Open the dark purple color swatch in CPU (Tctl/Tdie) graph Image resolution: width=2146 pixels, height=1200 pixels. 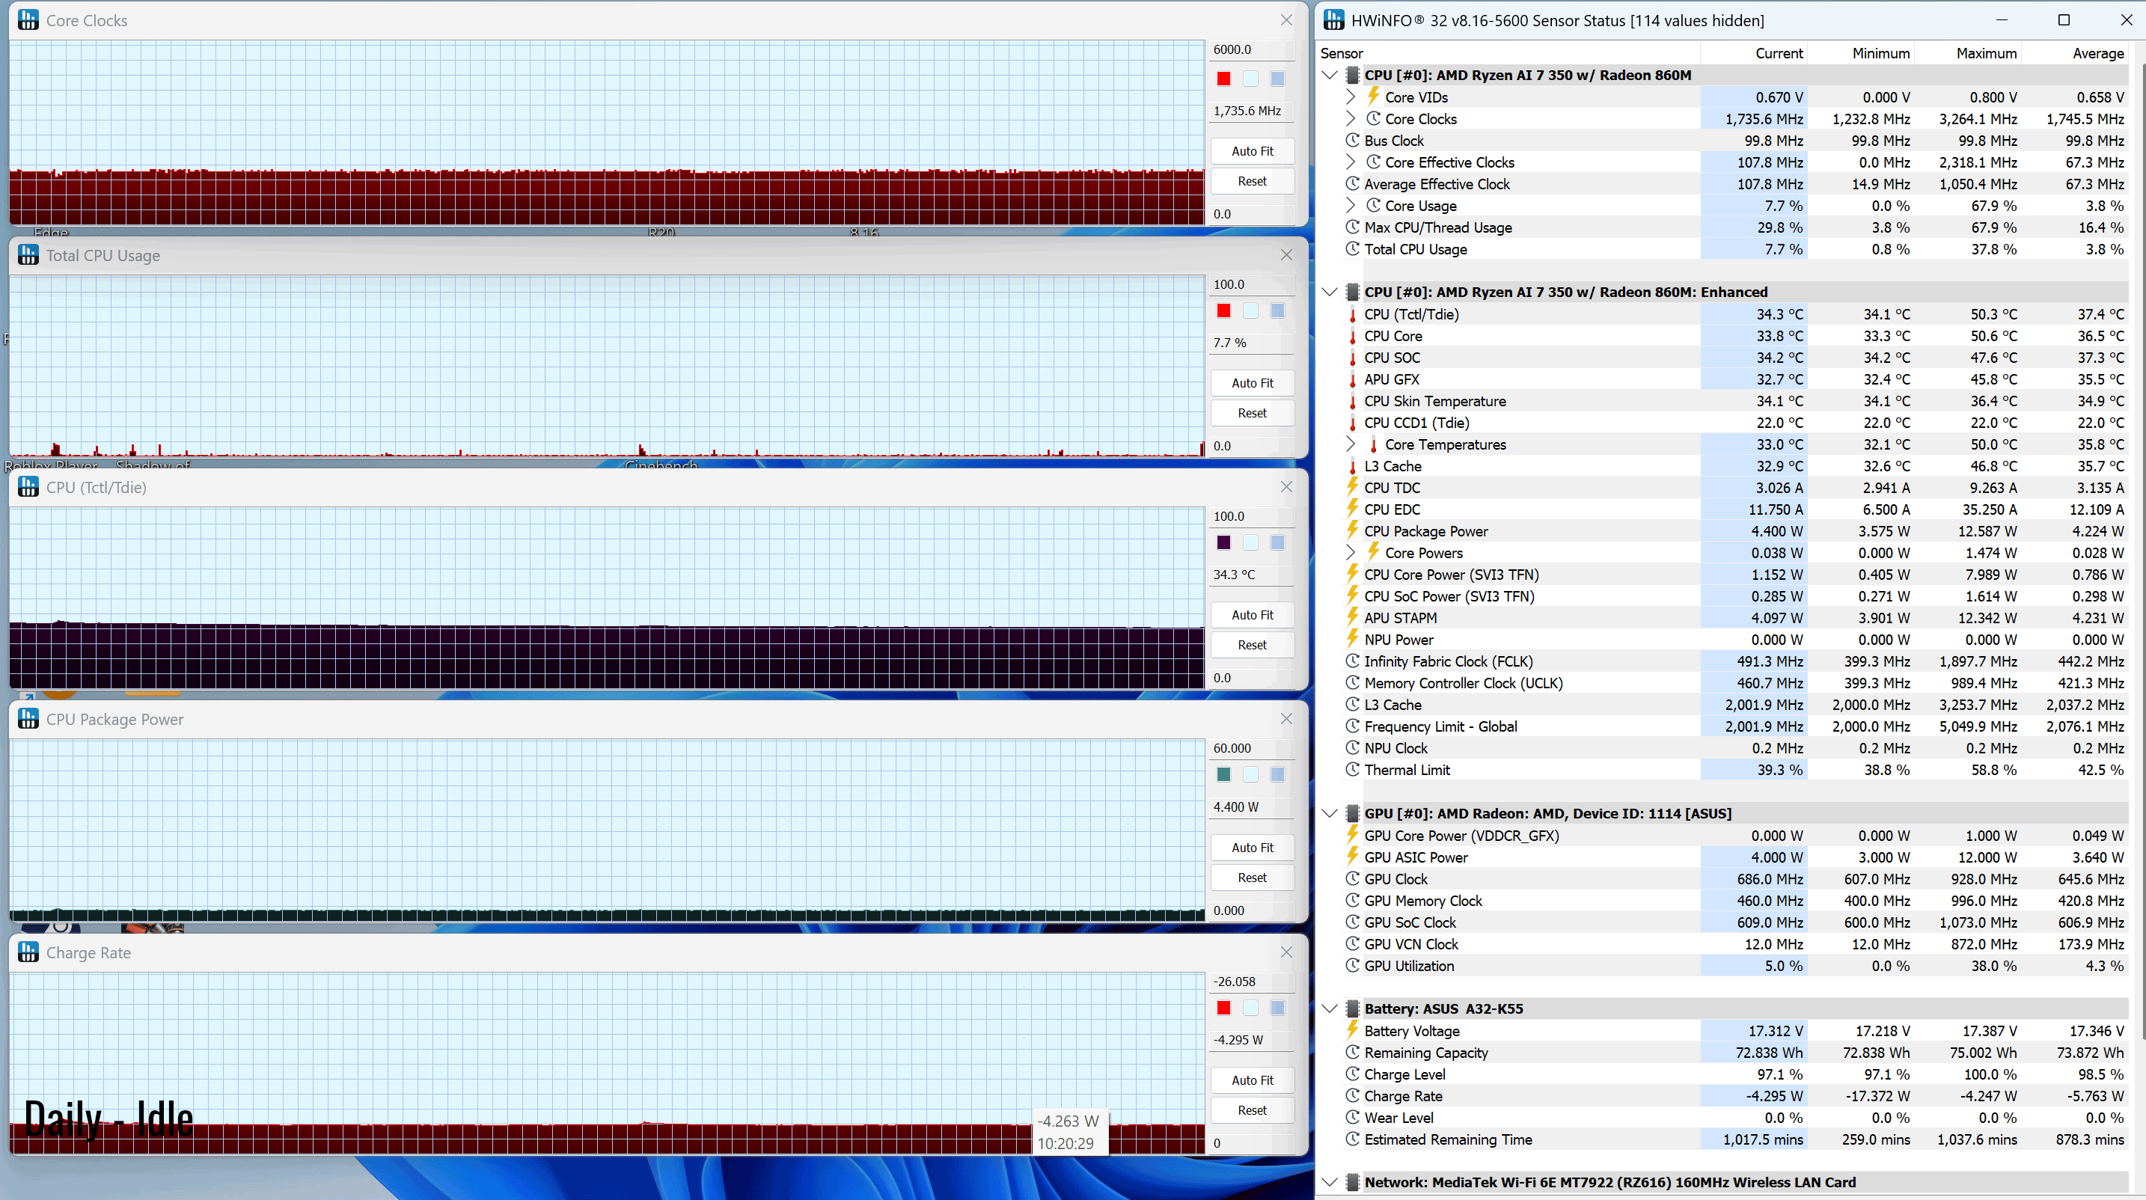point(1224,542)
